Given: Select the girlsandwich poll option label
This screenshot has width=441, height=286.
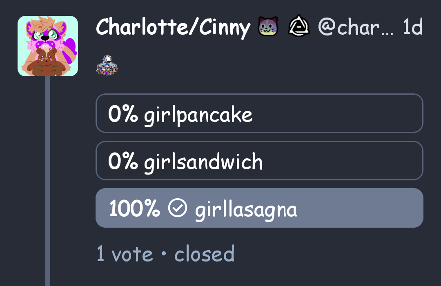Looking at the screenshot, I should [203, 162].
